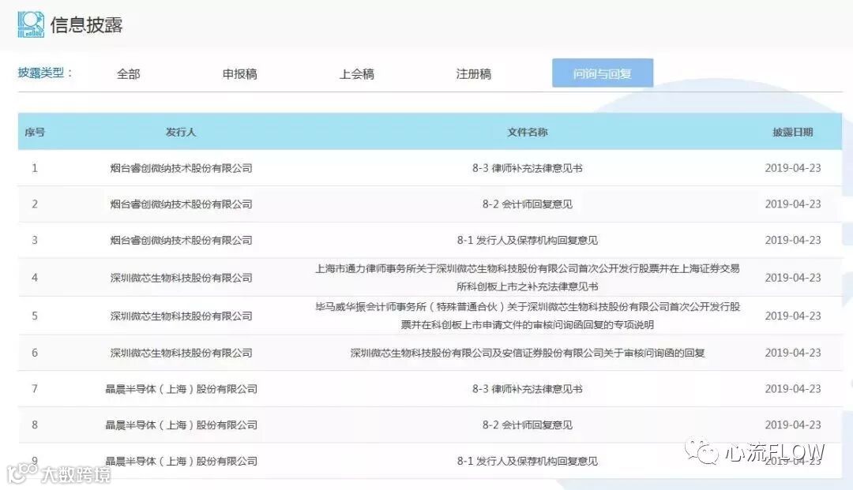Open row 8 document 8-2 会计师回复意见
853x490 pixels.
(x=527, y=425)
